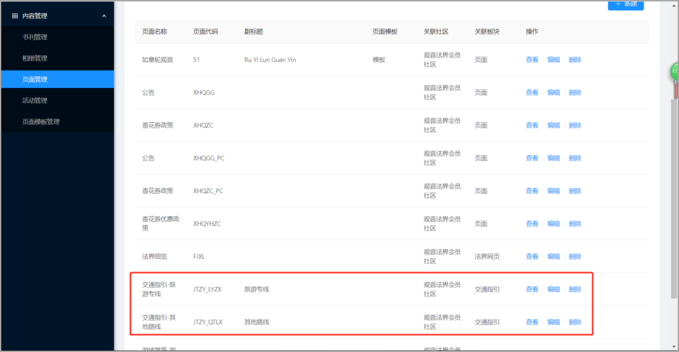679x352 pixels.
Task: Edit the 法界细览 row
Action: coord(554,256)
